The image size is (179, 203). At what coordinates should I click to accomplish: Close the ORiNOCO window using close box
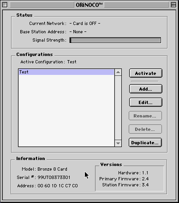click(x=5, y=5)
